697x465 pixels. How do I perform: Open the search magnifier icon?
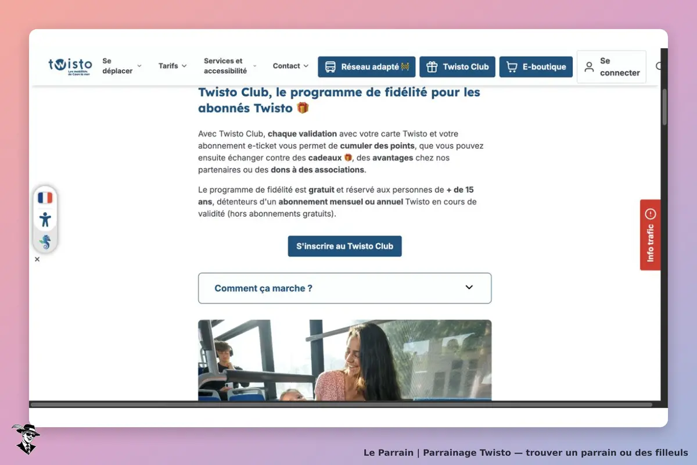point(659,66)
